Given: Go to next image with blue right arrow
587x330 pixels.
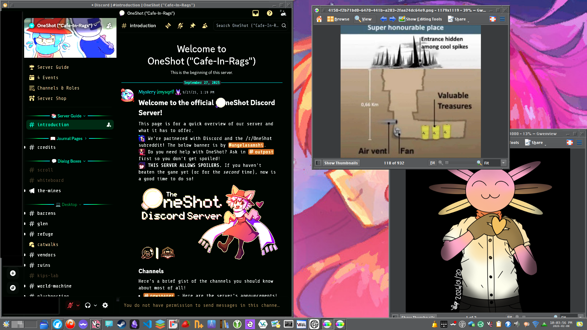Looking at the screenshot, I should pos(393,19).
